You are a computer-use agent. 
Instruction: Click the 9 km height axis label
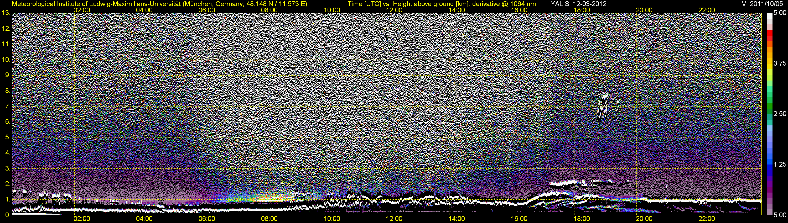coord(8,75)
